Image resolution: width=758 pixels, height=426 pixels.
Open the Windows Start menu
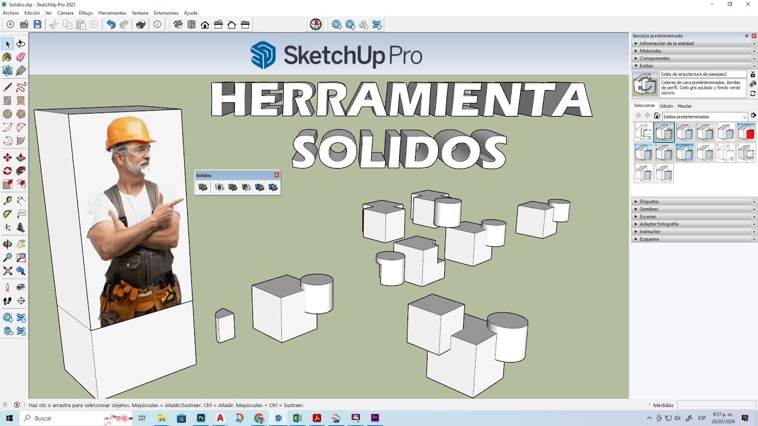tap(9, 418)
